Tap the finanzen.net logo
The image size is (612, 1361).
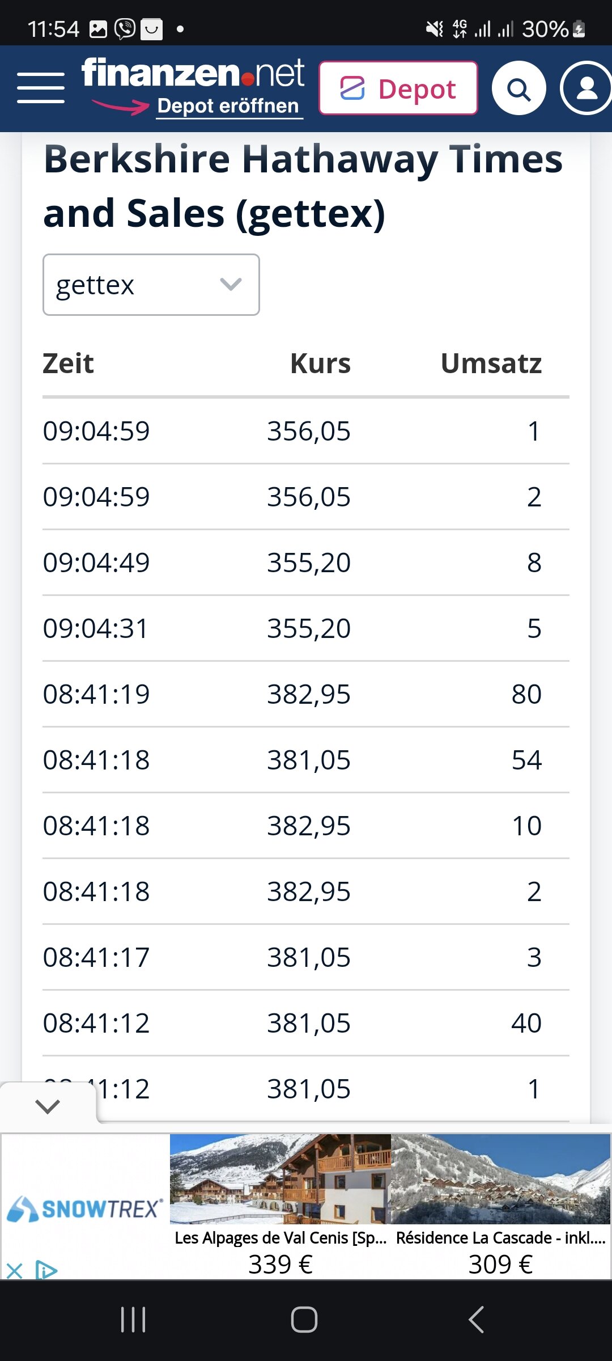(193, 74)
